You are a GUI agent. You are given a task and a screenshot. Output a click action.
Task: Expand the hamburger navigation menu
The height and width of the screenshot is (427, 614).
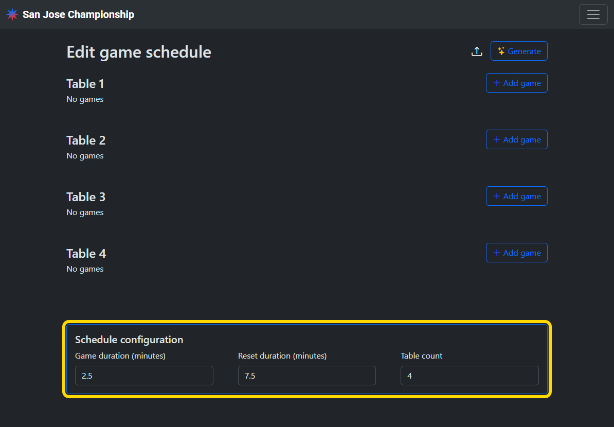(593, 14)
